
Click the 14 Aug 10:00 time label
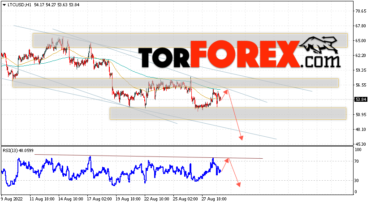coord(71,199)
